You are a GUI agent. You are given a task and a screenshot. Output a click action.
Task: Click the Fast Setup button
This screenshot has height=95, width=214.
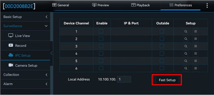(x=167, y=80)
